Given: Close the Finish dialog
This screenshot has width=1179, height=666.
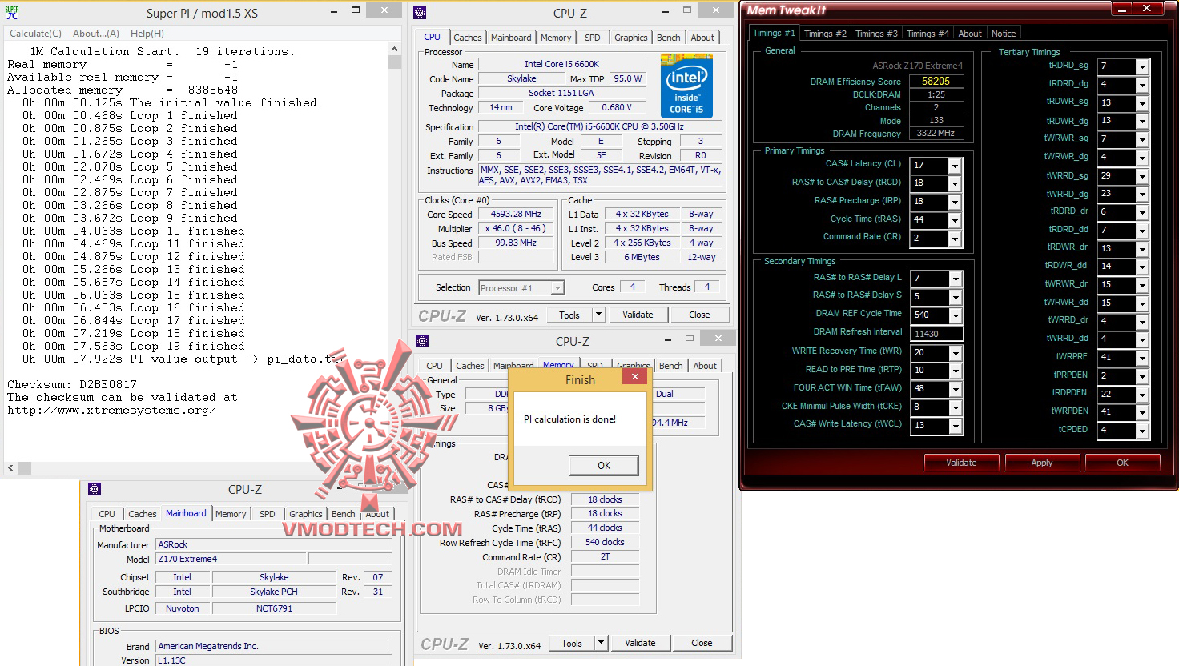Looking at the screenshot, I should [634, 377].
